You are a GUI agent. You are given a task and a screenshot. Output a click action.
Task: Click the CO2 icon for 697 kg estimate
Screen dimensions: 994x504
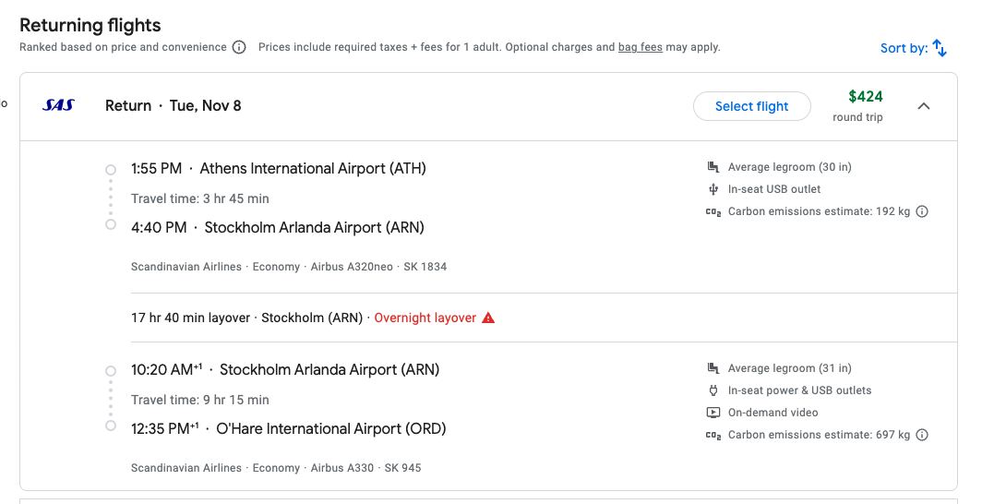[713, 436]
